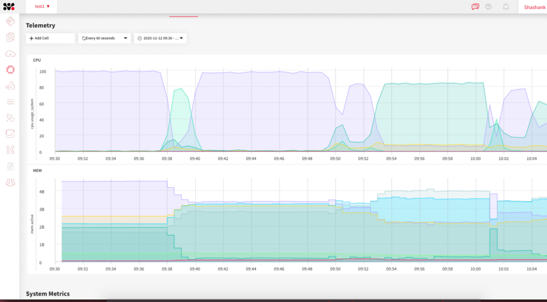Click the 09:44 label on MEM chart axis
Viewport: 547px width, 302px height.
click(251, 269)
